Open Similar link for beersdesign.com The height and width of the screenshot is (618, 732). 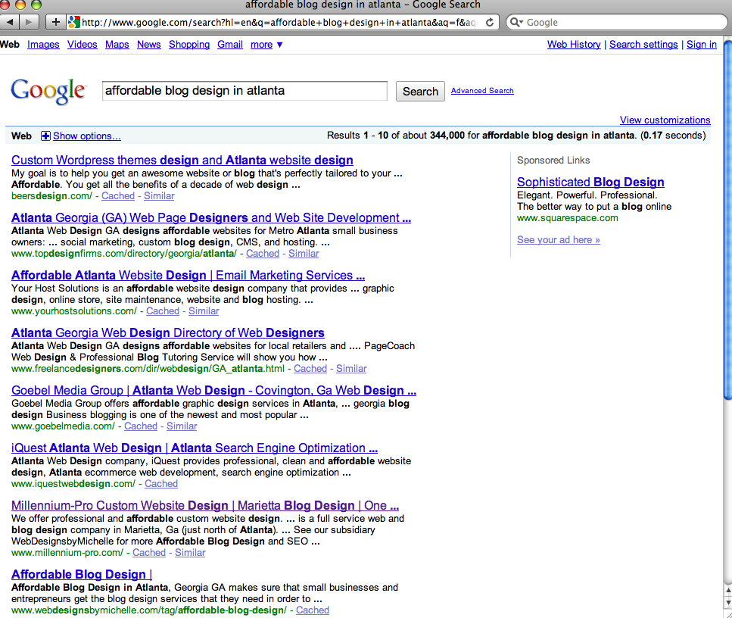pos(159,195)
